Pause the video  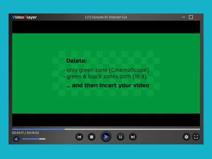121,137
